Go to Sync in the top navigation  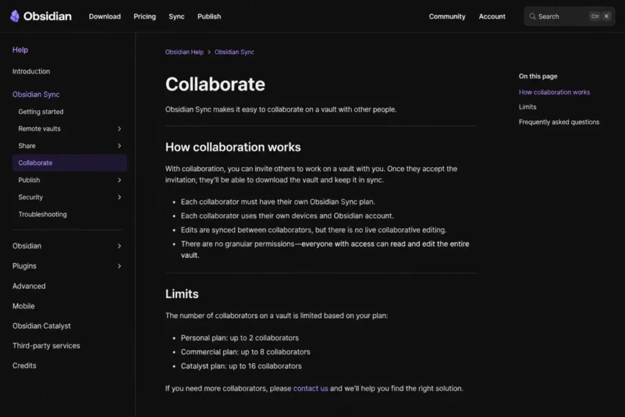tap(176, 16)
